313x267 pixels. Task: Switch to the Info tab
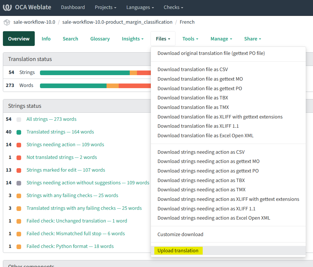point(46,39)
